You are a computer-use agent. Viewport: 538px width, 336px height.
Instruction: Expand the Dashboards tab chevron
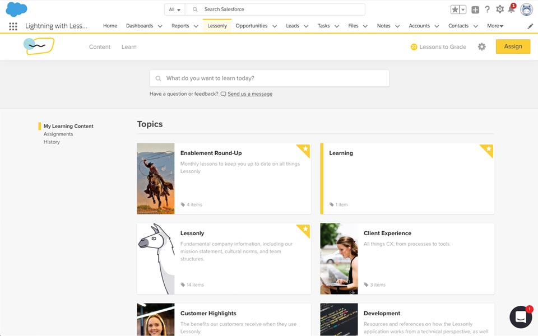[x=160, y=26]
